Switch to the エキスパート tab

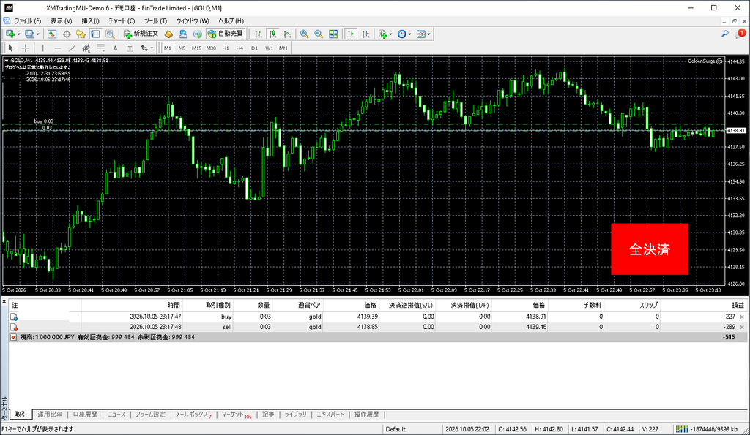[x=330, y=415]
